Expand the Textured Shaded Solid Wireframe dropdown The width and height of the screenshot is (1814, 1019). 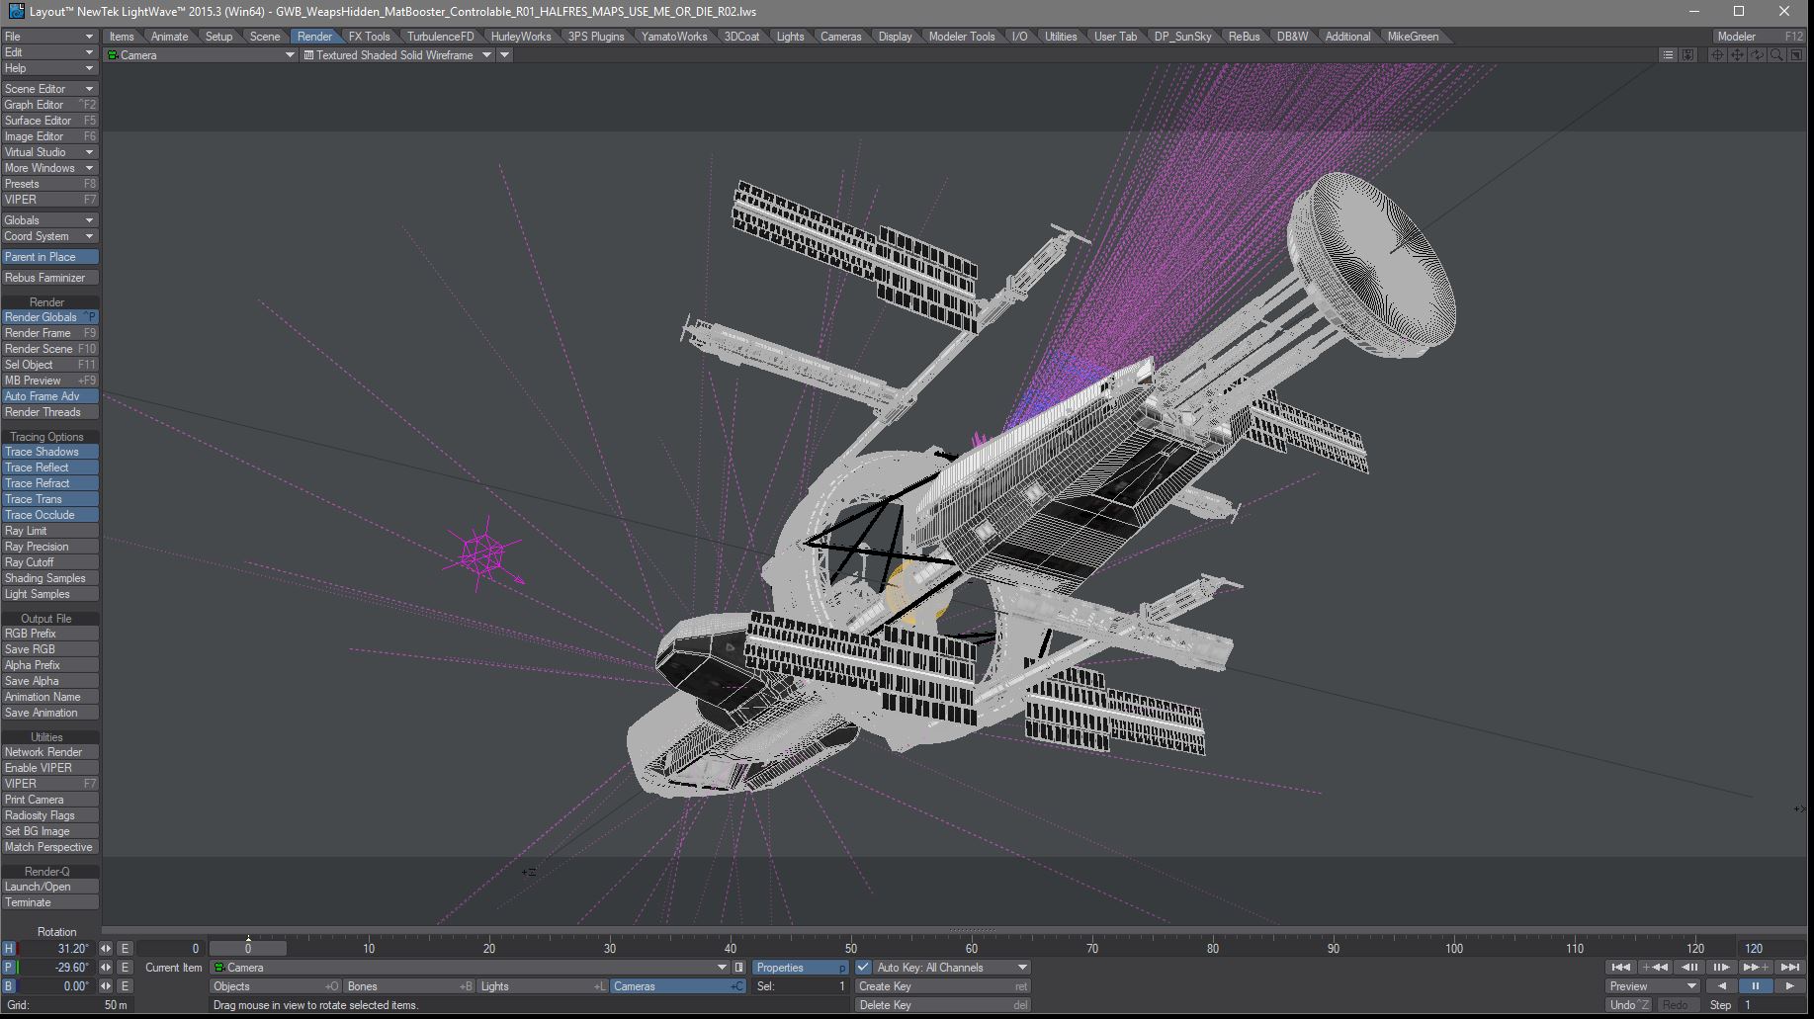(486, 55)
